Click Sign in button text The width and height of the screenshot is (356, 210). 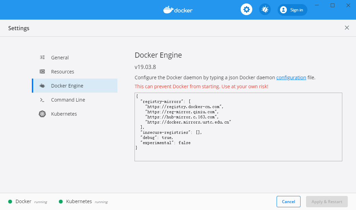click(296, 10)
